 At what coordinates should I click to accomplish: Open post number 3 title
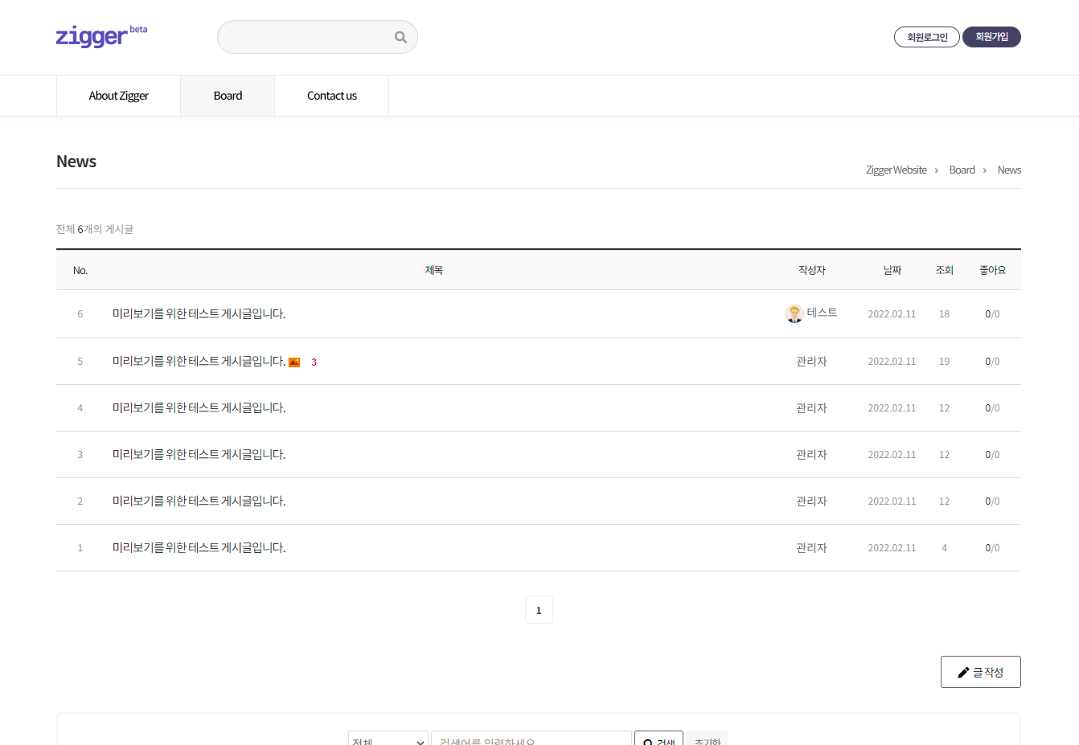click(199, 455)
